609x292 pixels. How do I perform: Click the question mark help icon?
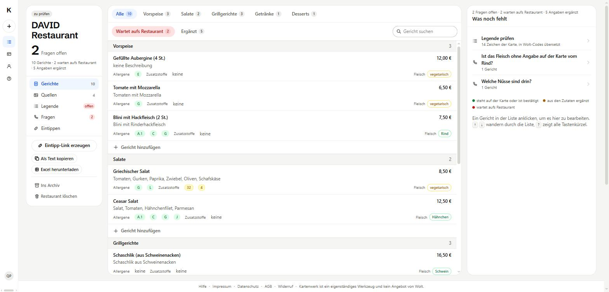pos(9,78)
